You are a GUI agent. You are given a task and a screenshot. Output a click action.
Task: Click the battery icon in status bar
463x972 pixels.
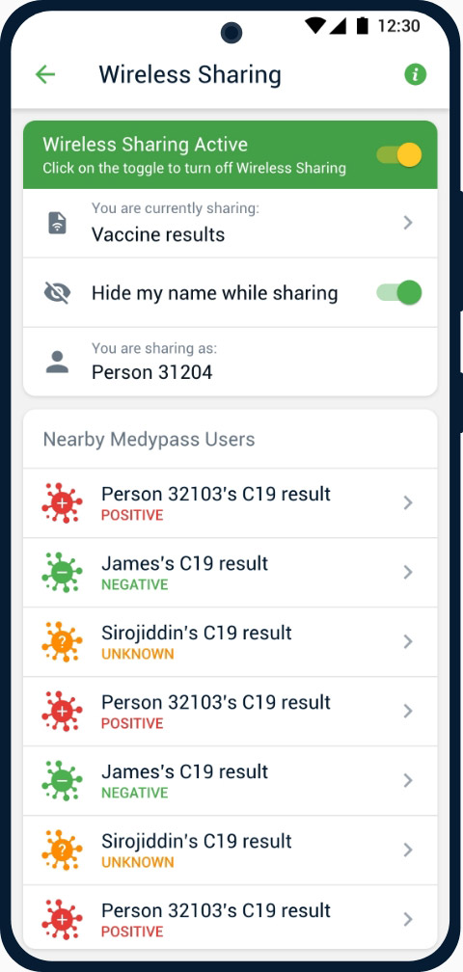(364, 25)
